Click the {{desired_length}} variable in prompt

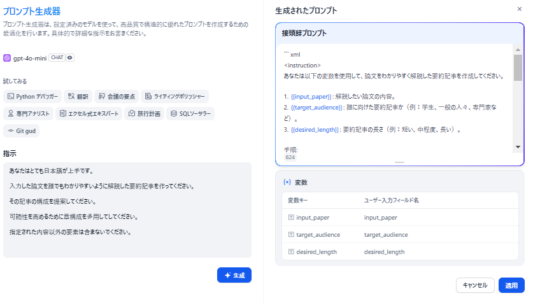315,130
